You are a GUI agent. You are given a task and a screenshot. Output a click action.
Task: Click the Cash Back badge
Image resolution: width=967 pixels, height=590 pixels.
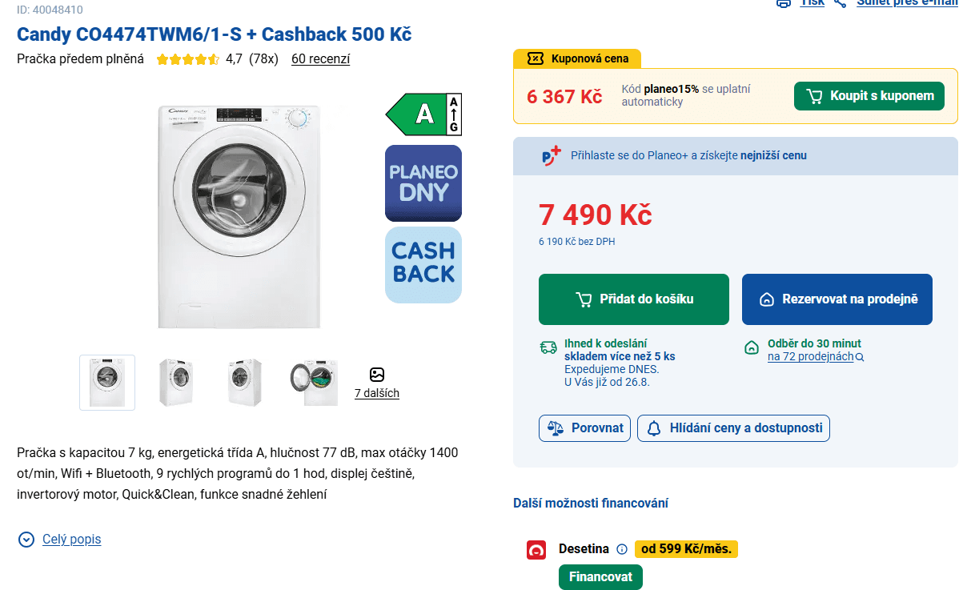423,264
